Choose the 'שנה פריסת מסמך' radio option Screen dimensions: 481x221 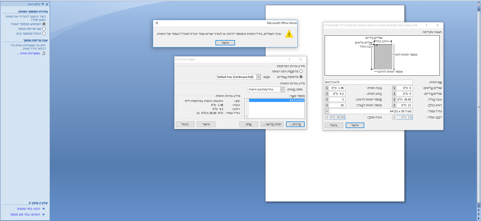pyautogui.click(x=44, y=29)
